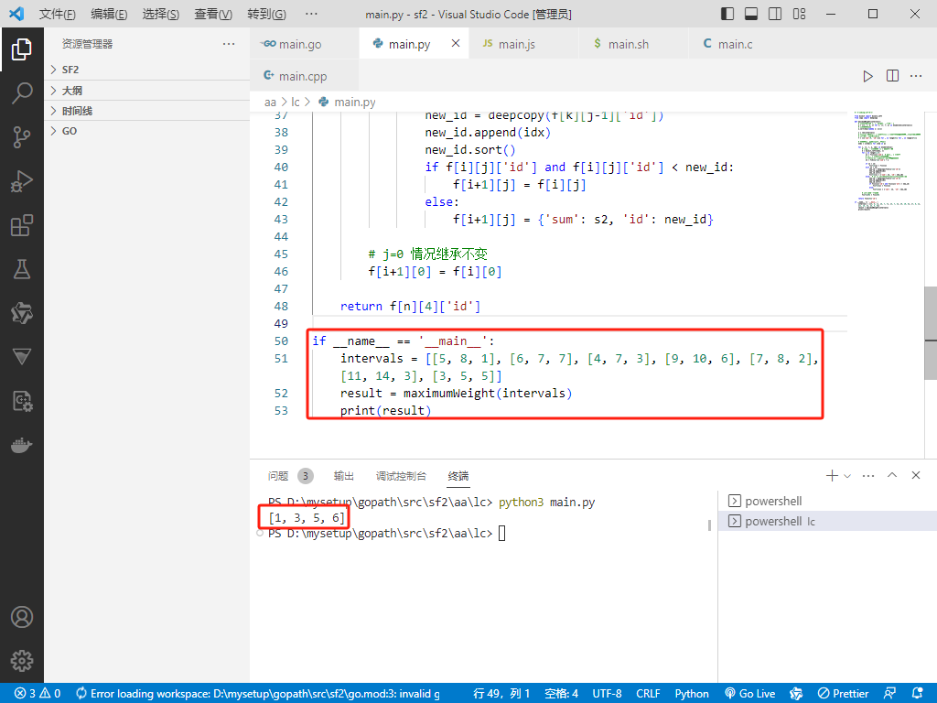Expand the 大纲 outline section
937x703 pixels.
point(147,91)
